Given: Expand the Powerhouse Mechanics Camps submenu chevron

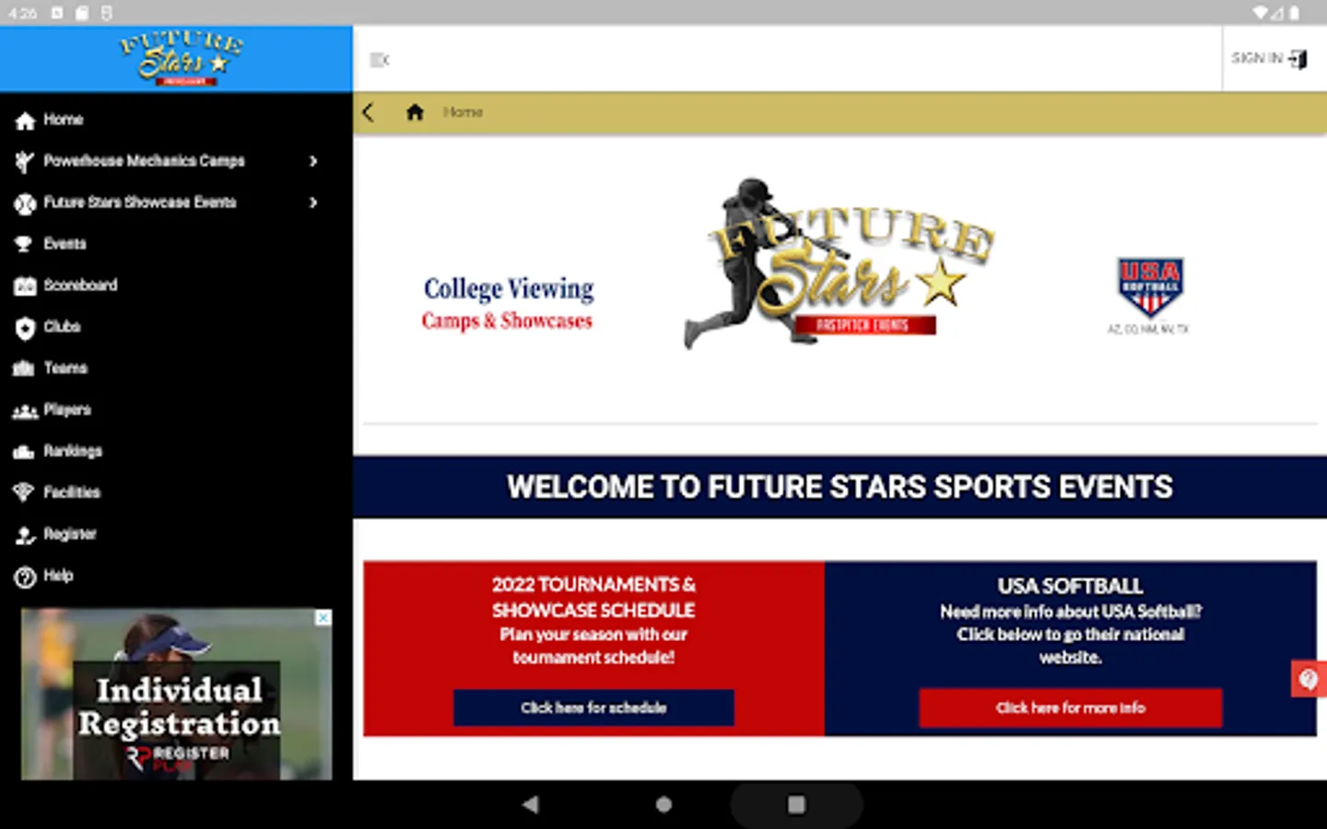Looking at the screenshot, I should click(x=313, y=161).
